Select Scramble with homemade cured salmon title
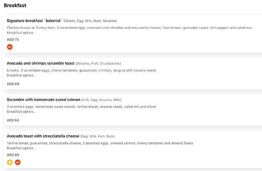Screen dimensions: 262x171 click(x=44, y=99)
